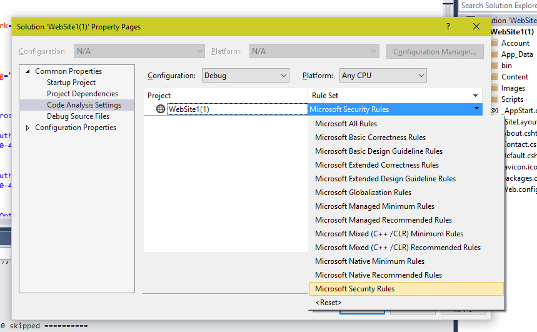The width and height of the screenshot is (537, 332).
Task: Click the _AppStart file icon
Action: [x=494, y=111]
